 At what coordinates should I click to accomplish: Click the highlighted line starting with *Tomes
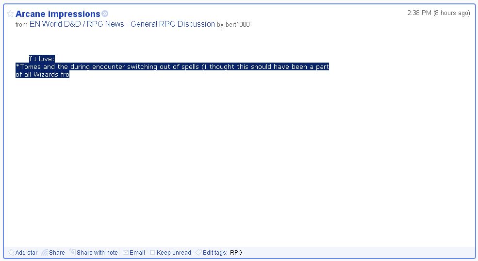click(x=172, y=67)
